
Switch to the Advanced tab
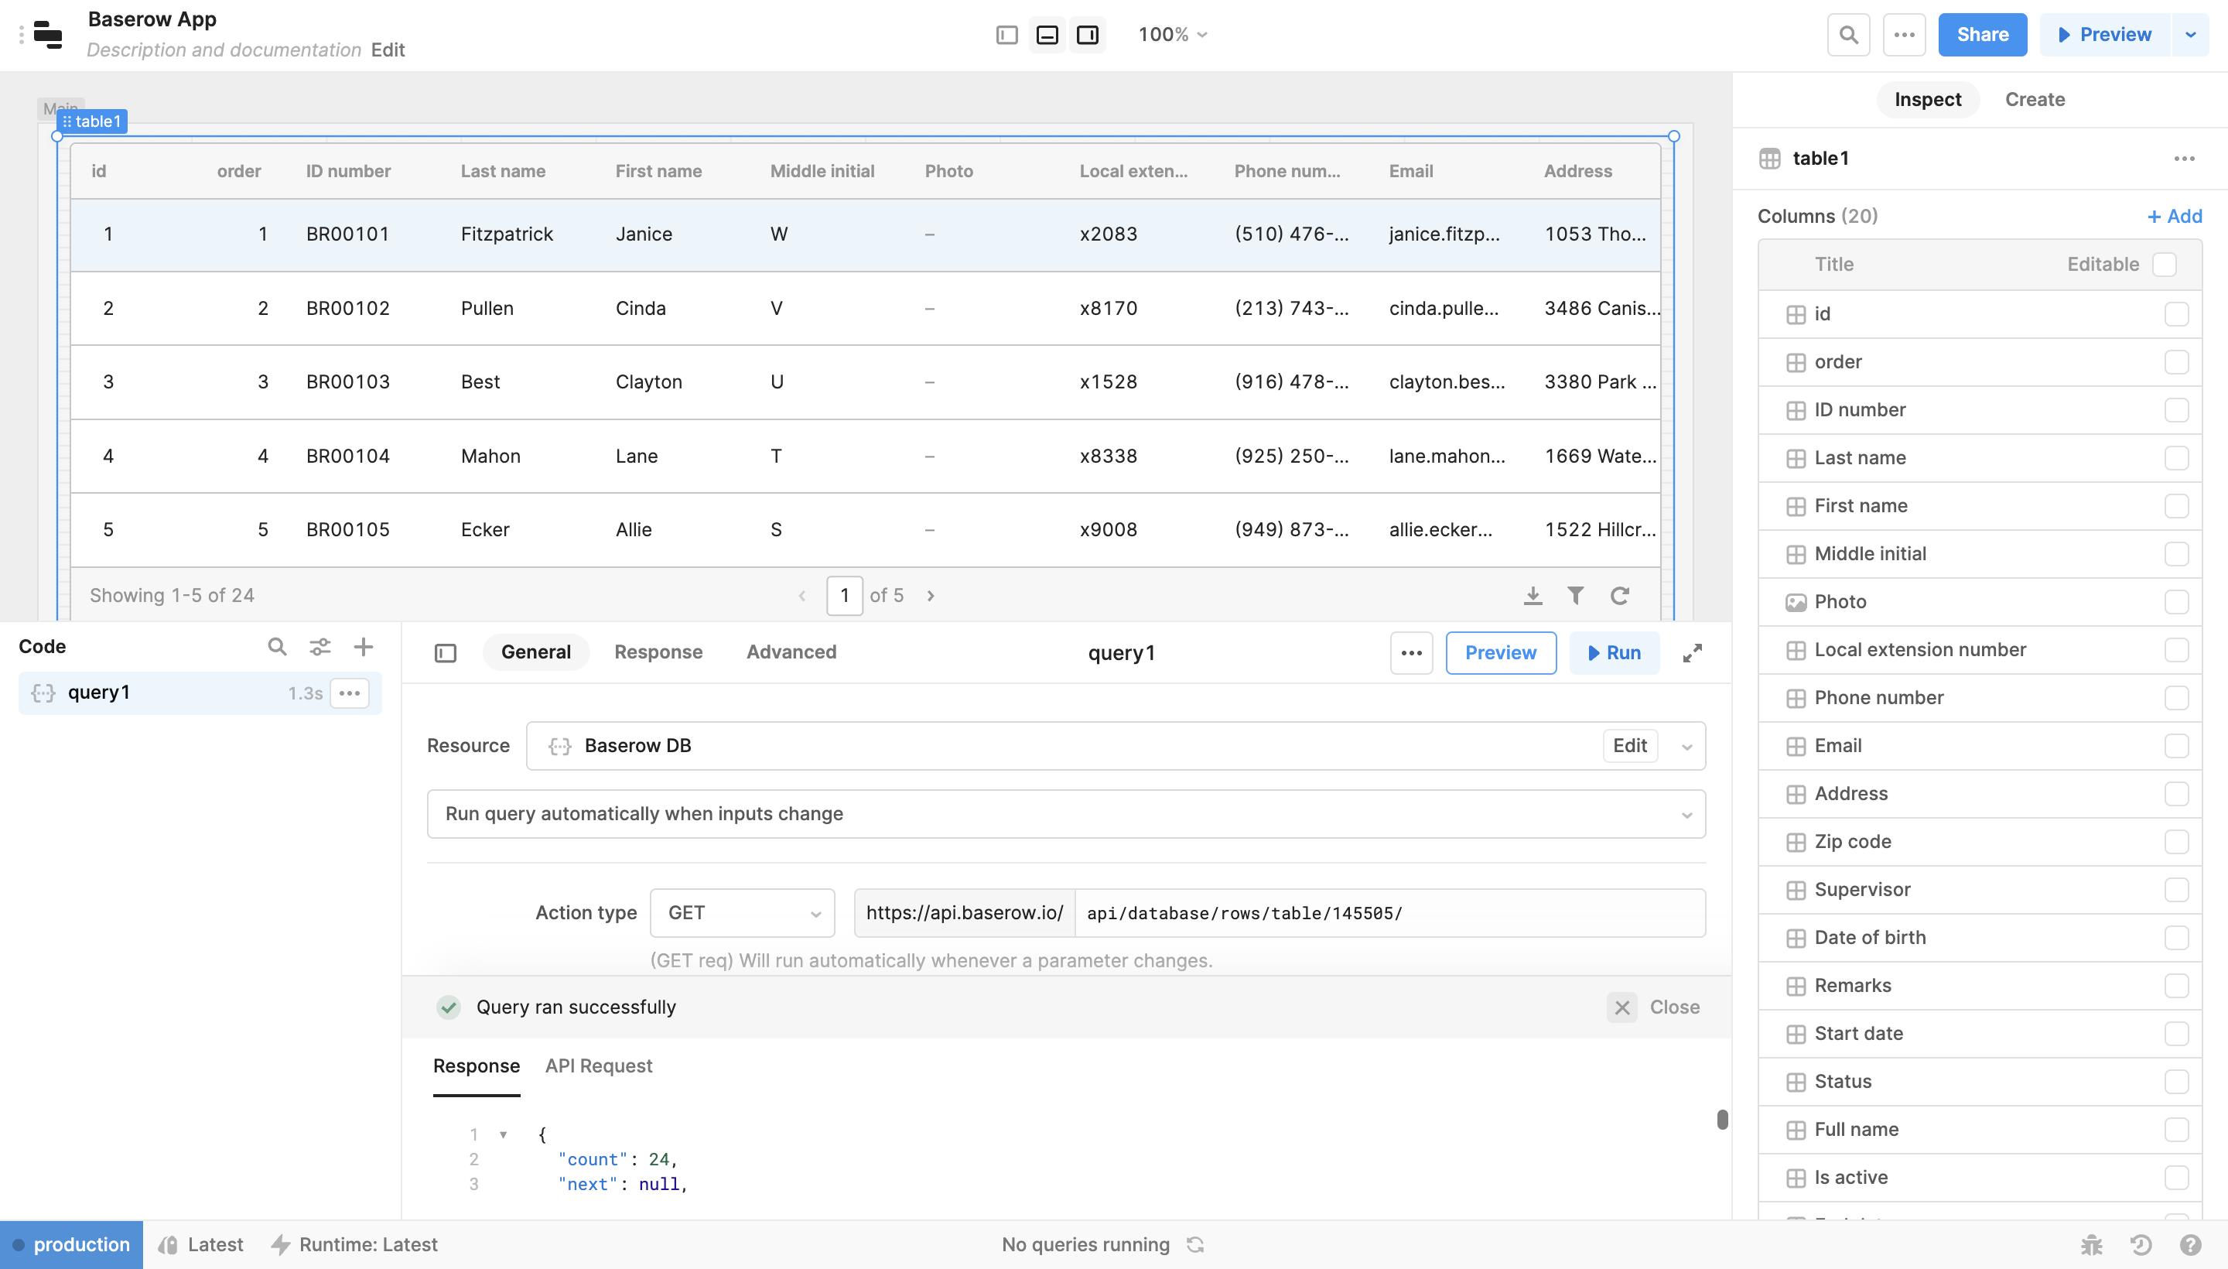pyautogui.click(x=791, y=652)
